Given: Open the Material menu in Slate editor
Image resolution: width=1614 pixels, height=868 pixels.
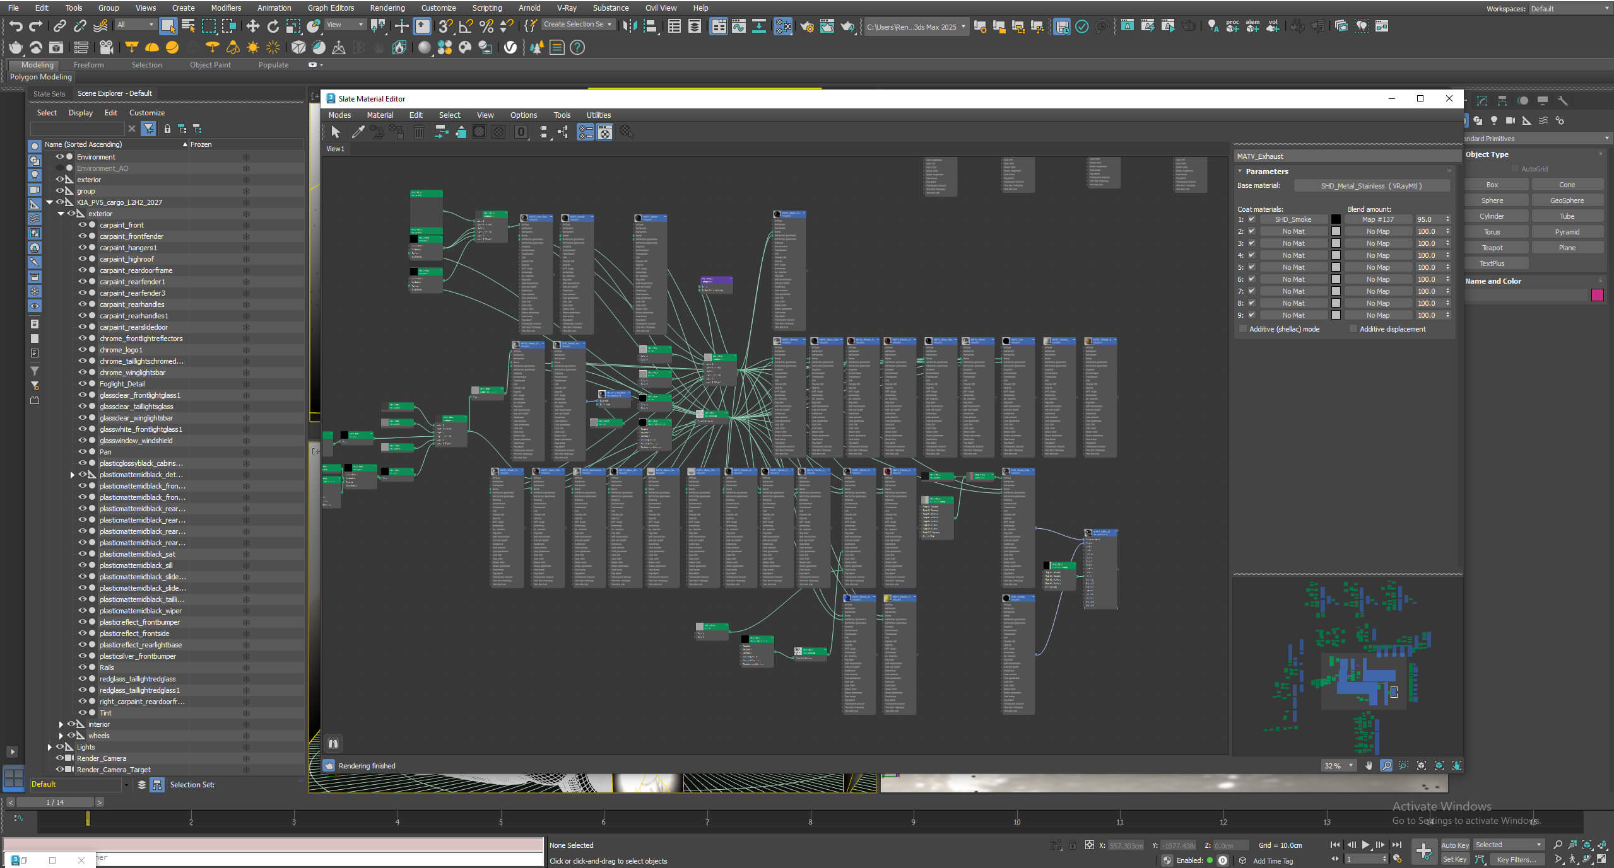Looking at the screenshot, I should click(x=380, y=115).
